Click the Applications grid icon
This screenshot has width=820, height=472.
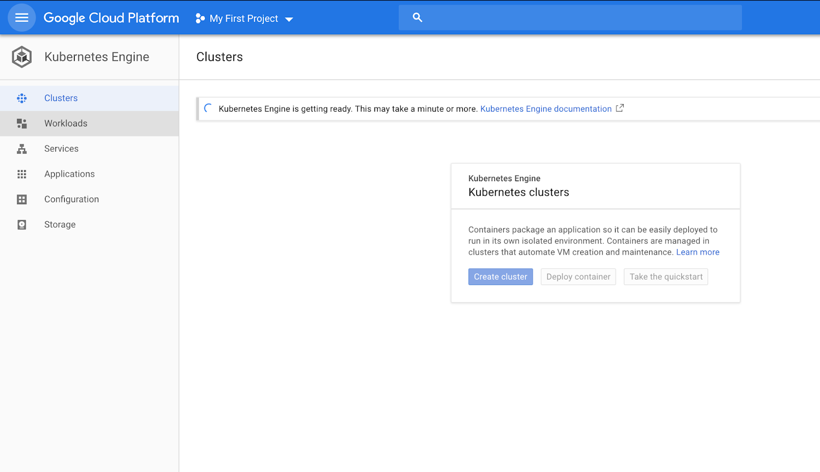coord(22,174)
